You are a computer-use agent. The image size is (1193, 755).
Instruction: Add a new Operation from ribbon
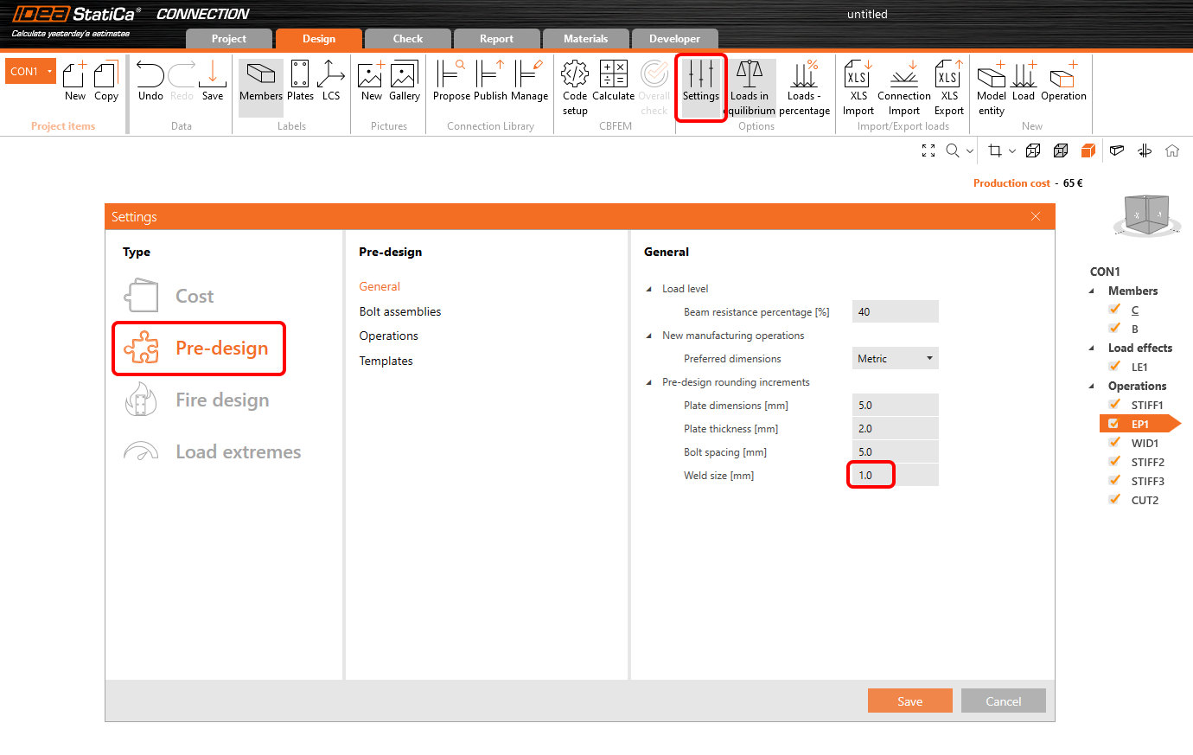[x=1062, y=75]
